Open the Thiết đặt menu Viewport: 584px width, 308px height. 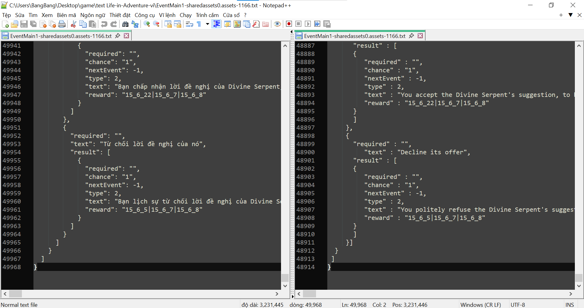[x=120, y=15]
